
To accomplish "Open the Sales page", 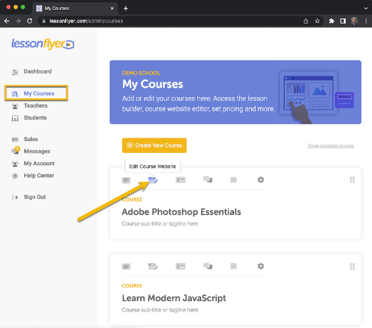I will click(31, 139).
